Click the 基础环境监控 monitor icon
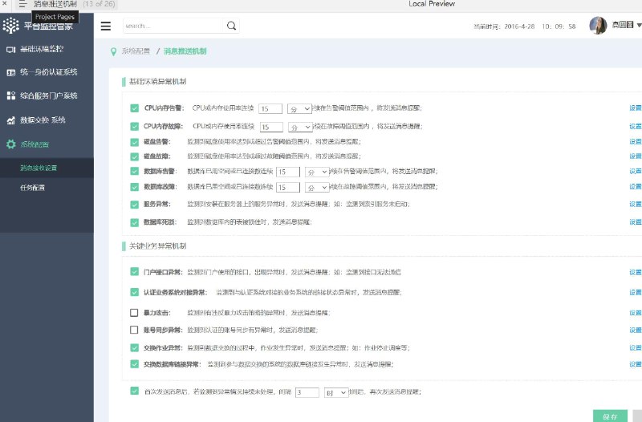The image size is (642, 422). click(x=11, y=50)
